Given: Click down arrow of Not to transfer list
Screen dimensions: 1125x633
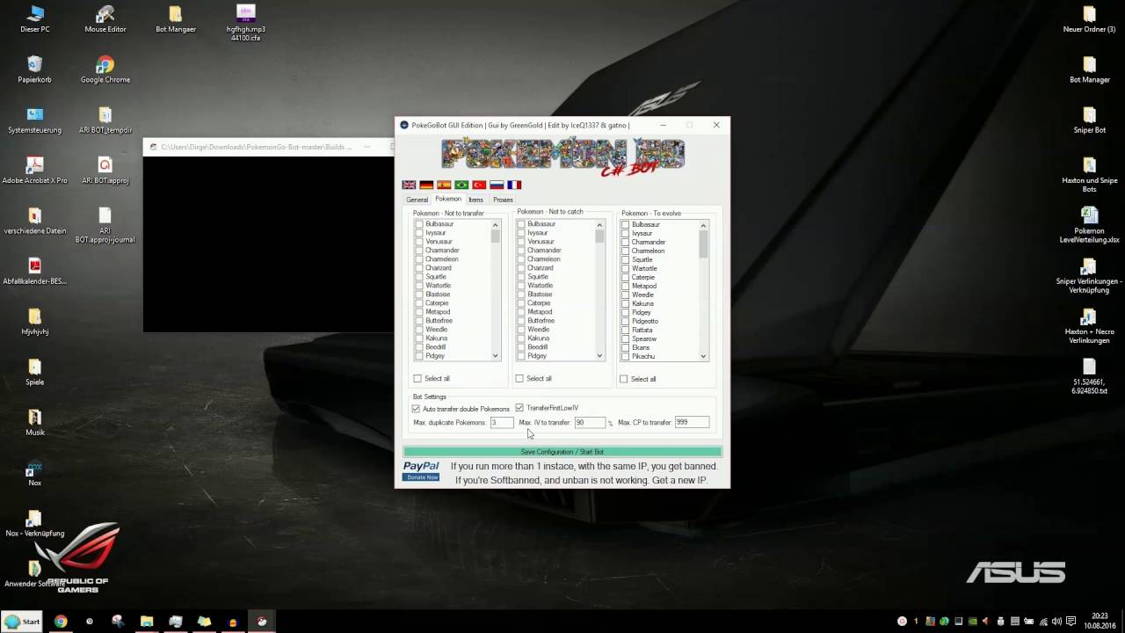Looking at the screenshot, I should tap(496, 356).
